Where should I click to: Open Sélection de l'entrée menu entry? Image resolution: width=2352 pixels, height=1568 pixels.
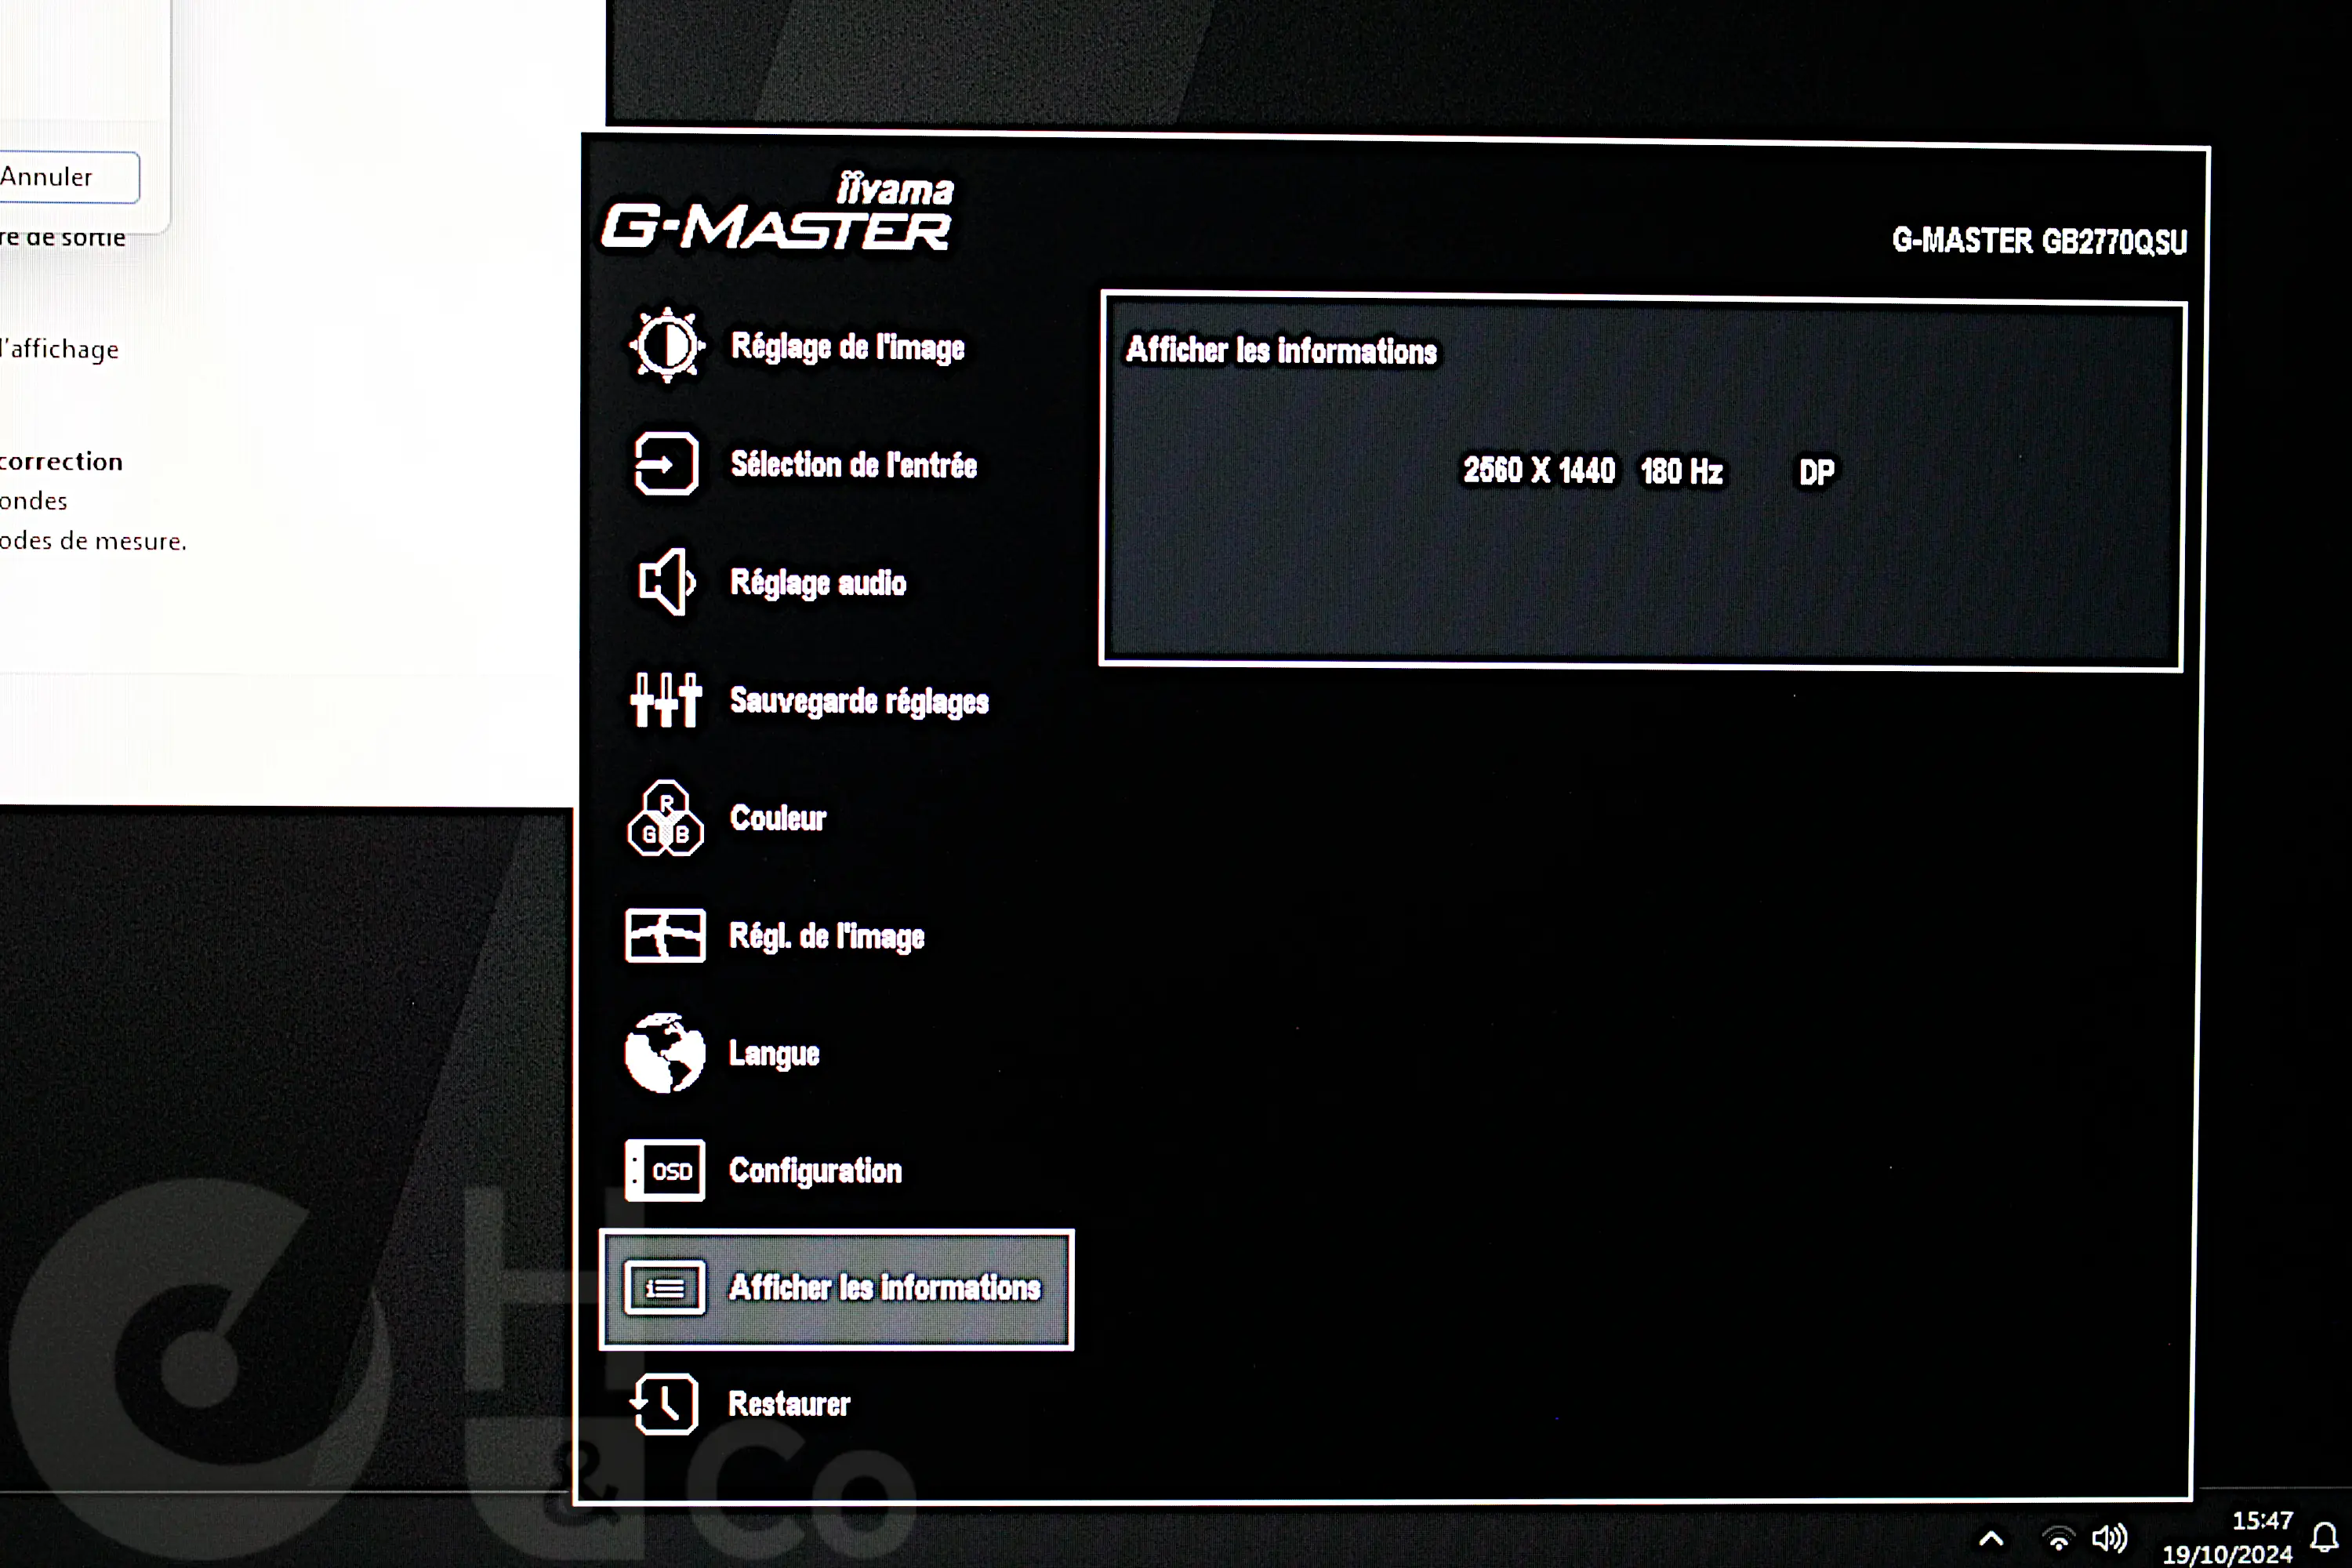point(854,465)
